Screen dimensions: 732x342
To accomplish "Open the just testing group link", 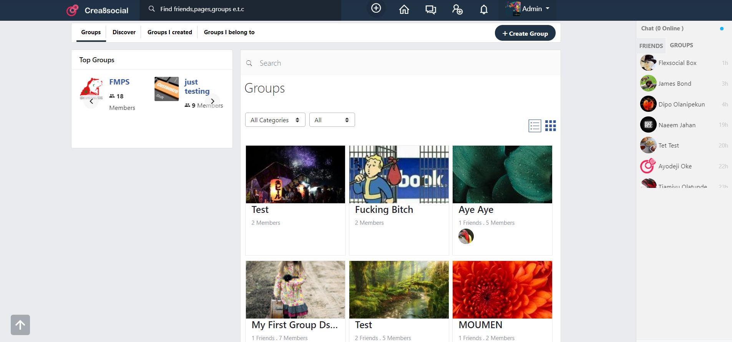I will tap(197, 86).
